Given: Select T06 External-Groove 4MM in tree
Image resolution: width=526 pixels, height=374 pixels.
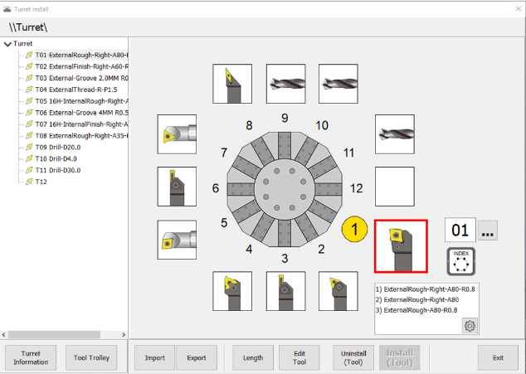Looking at the screenshot, I should tap(81, 113).
